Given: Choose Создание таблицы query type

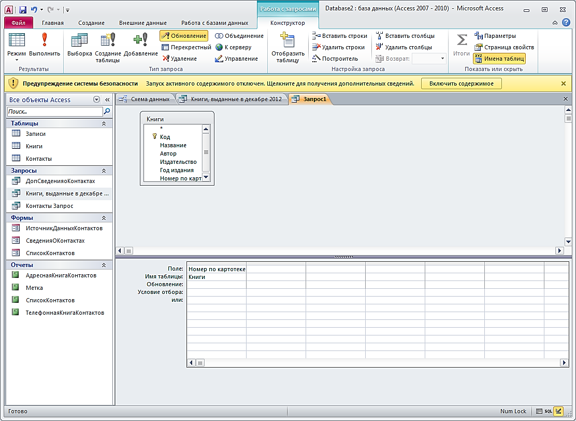Looking at the screenshot, I should tap(108, 46).
